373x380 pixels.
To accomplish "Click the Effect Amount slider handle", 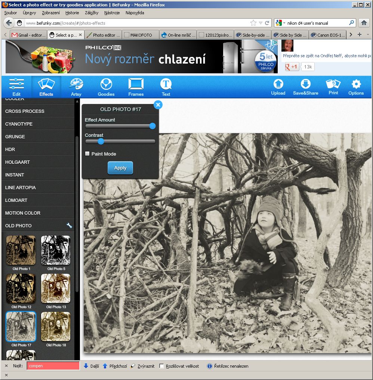I will click(152, 126).
